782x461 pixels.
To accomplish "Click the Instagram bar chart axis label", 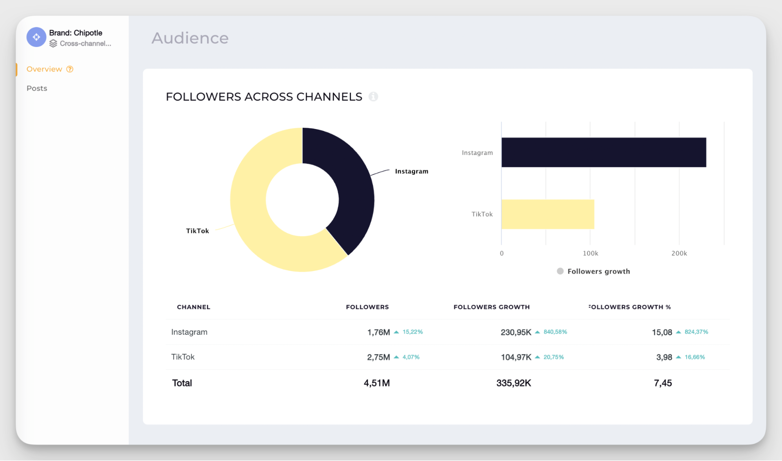I will point(477,153).
